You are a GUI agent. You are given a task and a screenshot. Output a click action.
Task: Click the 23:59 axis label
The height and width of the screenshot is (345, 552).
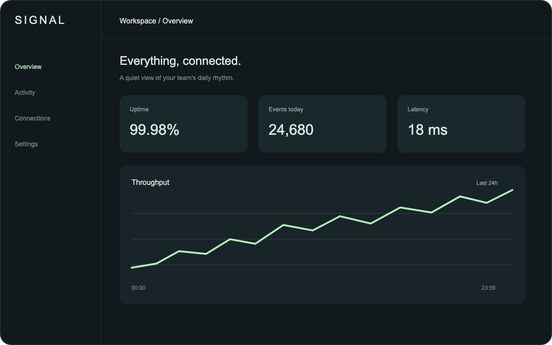(x=489, y=288)
